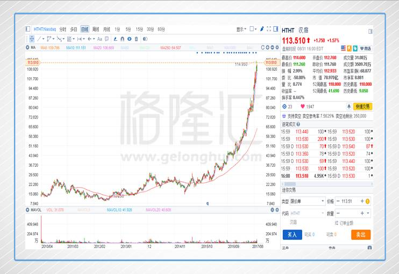Click the 快捷交易 quick trade button

362,107
